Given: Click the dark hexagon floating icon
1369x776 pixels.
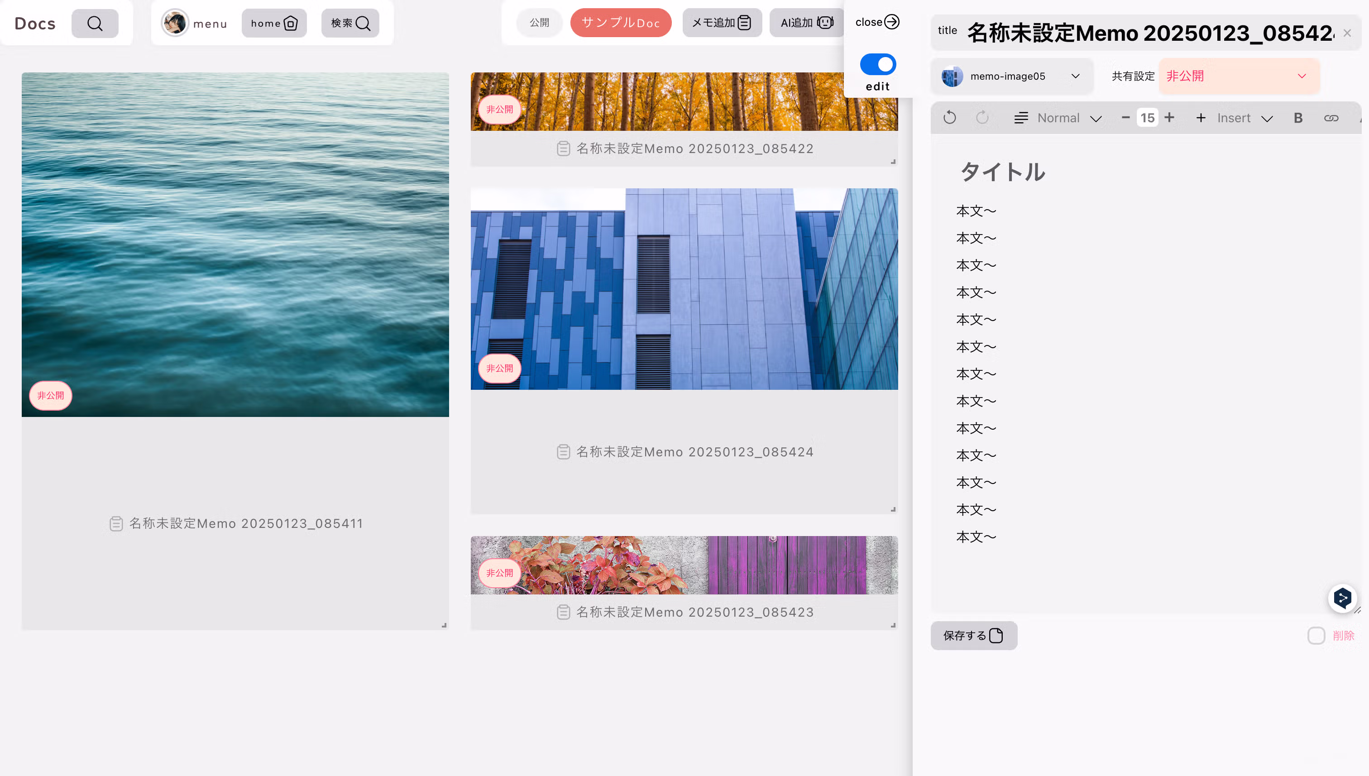Looking at the screenshot, I should click(1342, 598).
